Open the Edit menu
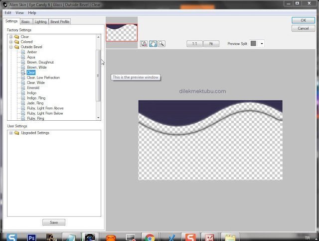The height and width of the screenshot is (241, 319). click(8, 12)
